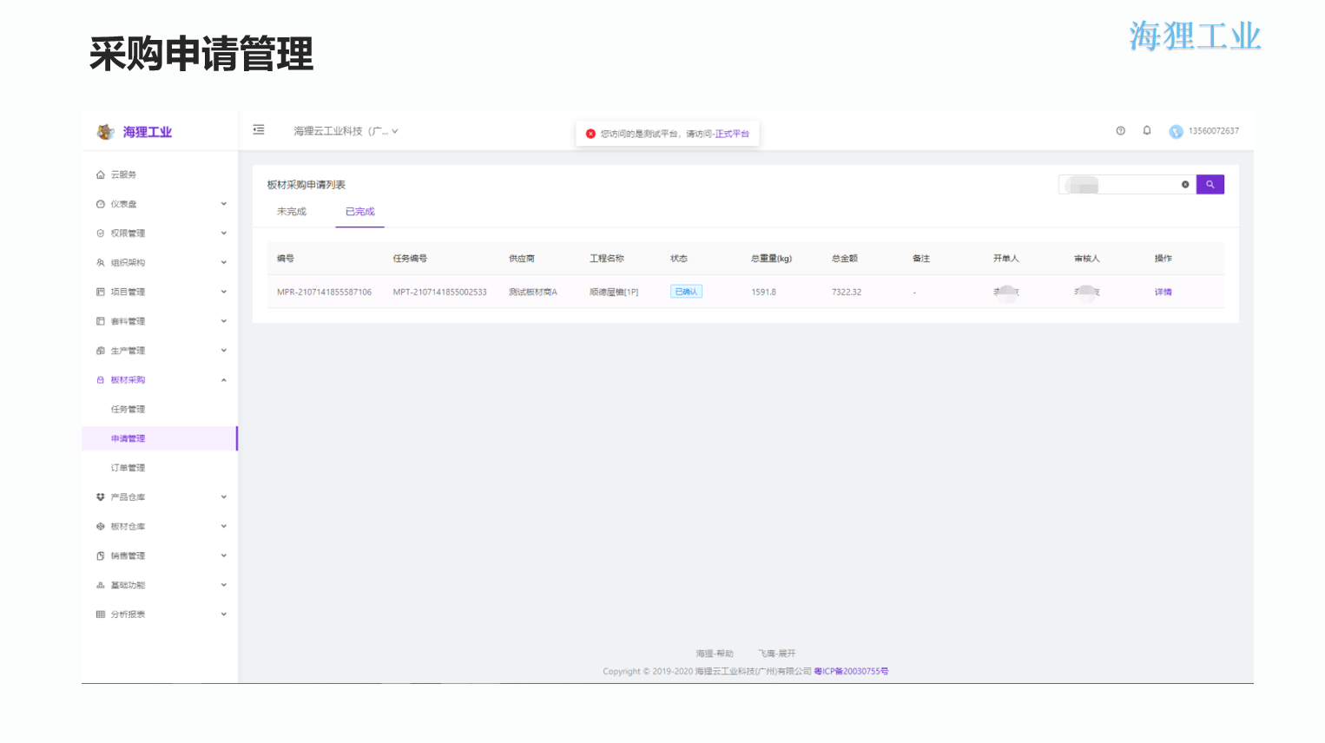Click the 总重量(kg) column header
This screenshot has width=1325, height=743.
tap(772, 259)
